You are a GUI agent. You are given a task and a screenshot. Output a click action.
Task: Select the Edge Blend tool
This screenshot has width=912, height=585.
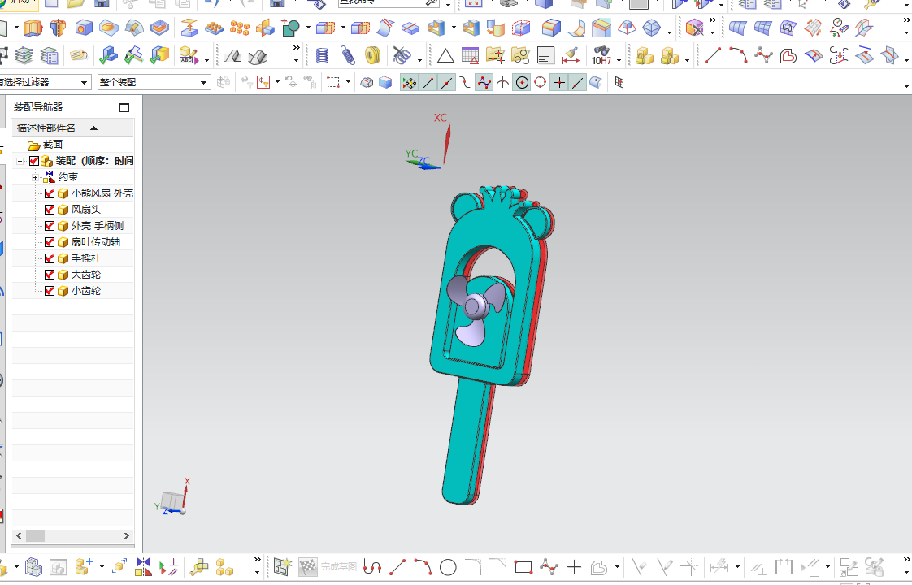point(551,28)
